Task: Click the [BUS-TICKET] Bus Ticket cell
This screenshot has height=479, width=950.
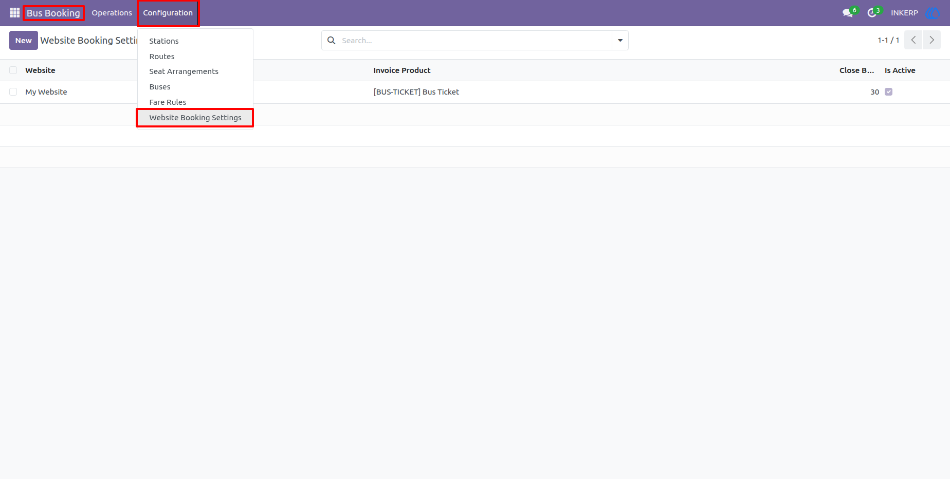Action: [x=416, y=92]
